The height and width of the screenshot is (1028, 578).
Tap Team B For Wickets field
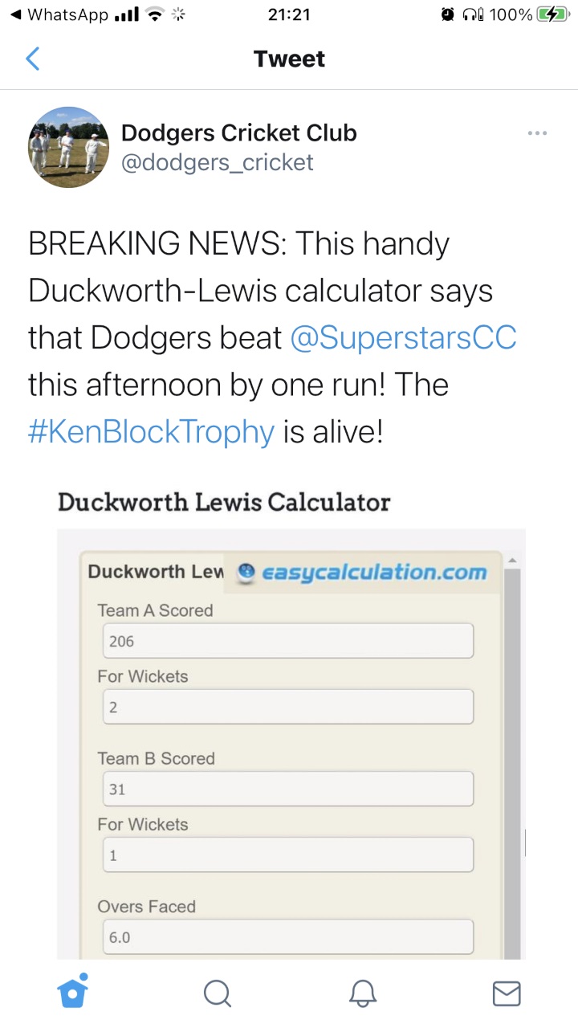pos(289,855)
